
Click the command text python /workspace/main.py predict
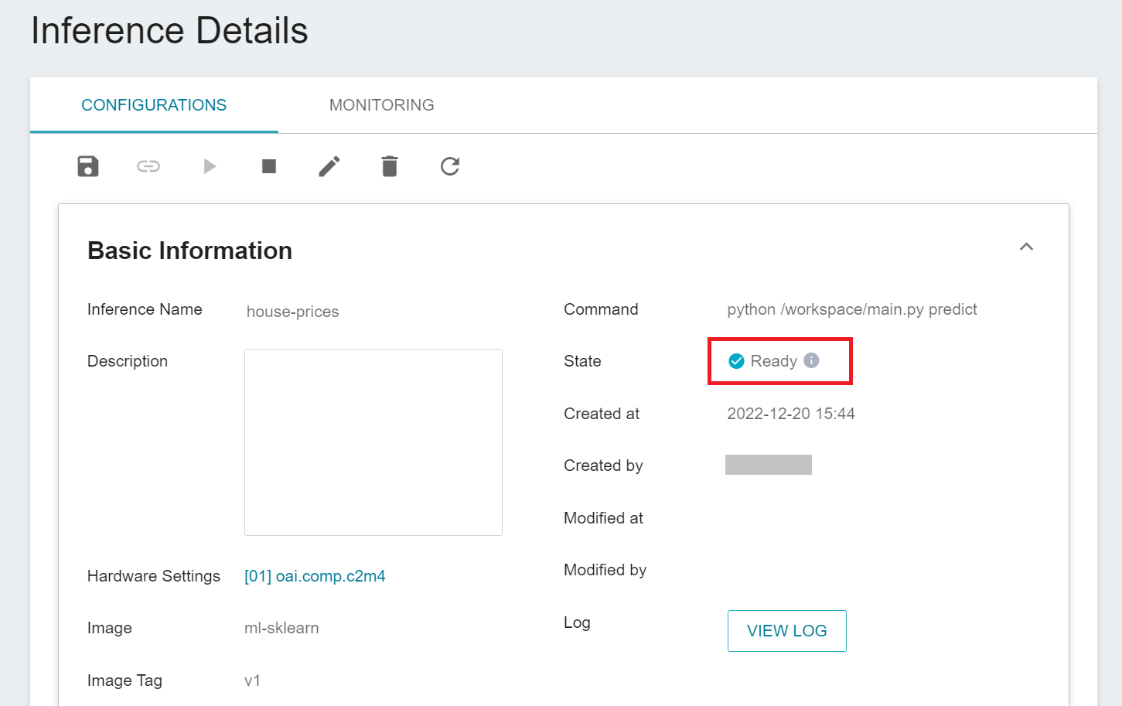pos(852,309)
